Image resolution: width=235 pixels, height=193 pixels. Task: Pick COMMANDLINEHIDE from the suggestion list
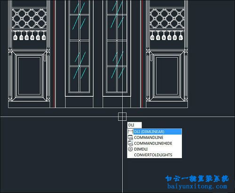point(155,143)
